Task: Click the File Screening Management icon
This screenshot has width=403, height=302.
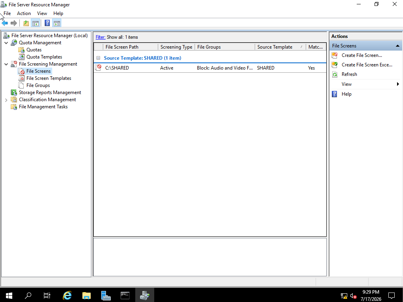Action: coord(14,64)
